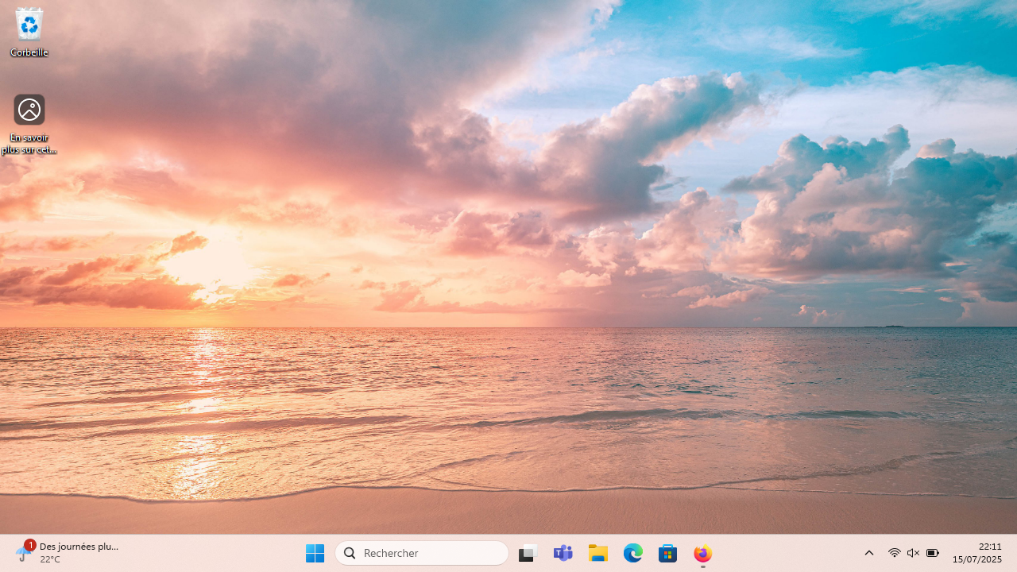Open the calendar via date 15/07/2025

(977, 560)
